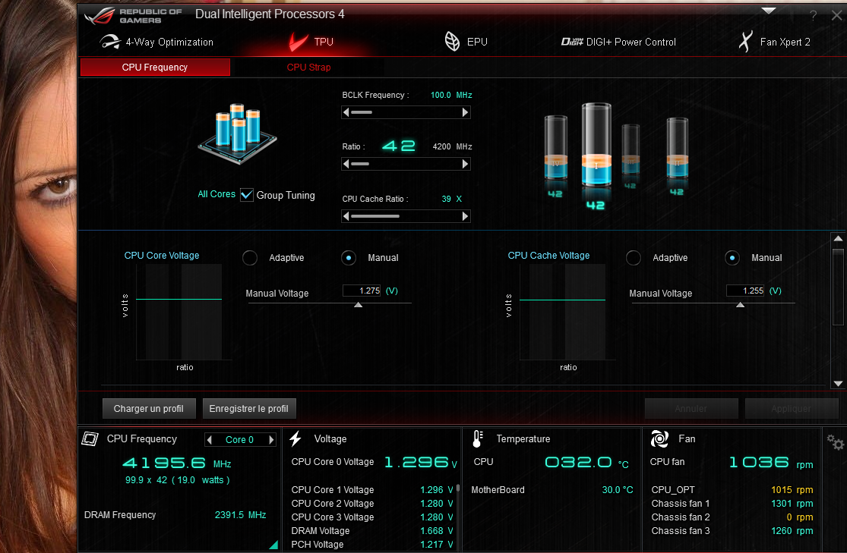Decrease CPU Cache Ratio with left arrow

346,216
